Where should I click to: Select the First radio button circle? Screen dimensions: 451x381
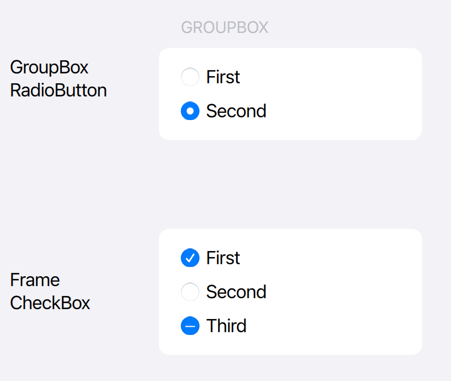[x=190, y=77]
